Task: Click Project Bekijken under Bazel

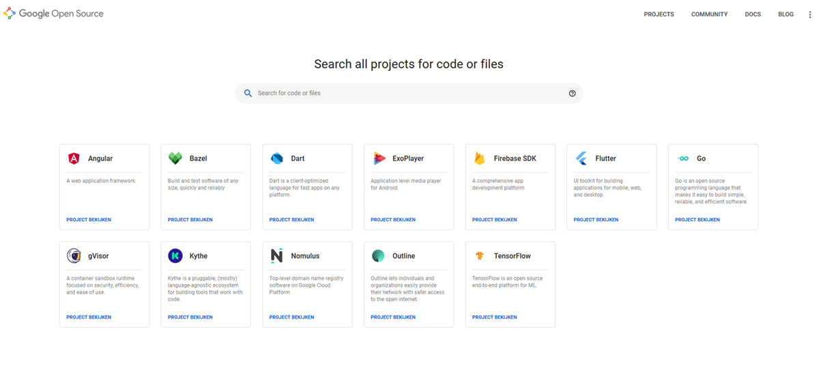Action: click(190, 220)
